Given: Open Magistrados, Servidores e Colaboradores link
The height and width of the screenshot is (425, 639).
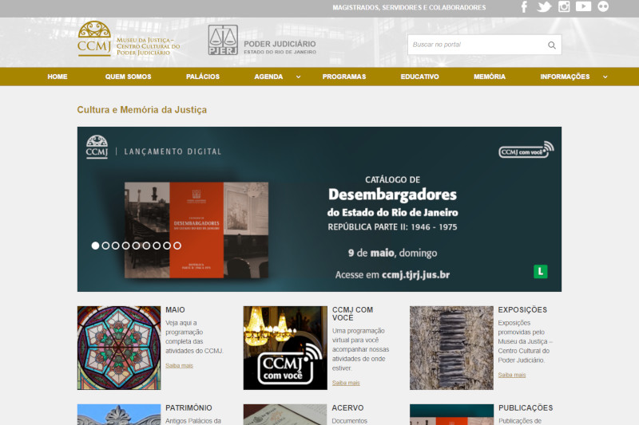Looking at the screenshot, I should click(x=409, y=7).
